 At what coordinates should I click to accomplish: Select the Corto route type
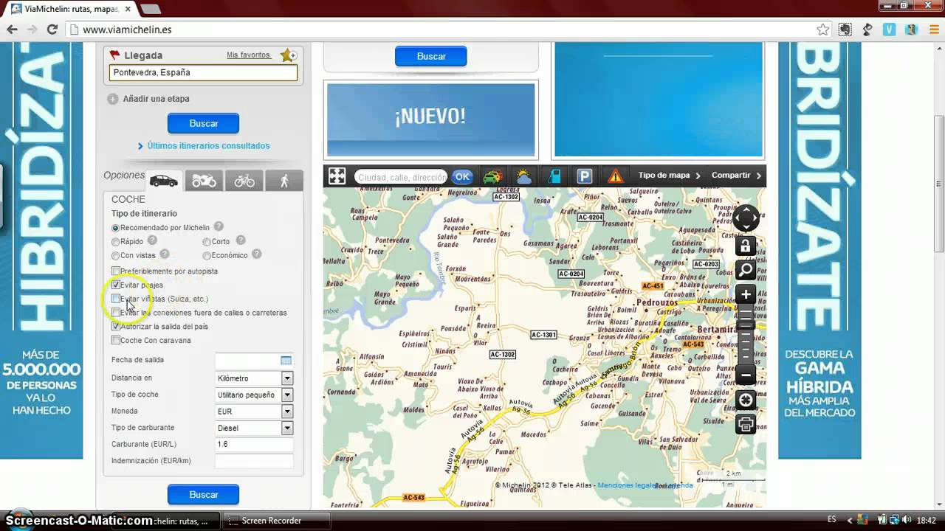(207, 241)
